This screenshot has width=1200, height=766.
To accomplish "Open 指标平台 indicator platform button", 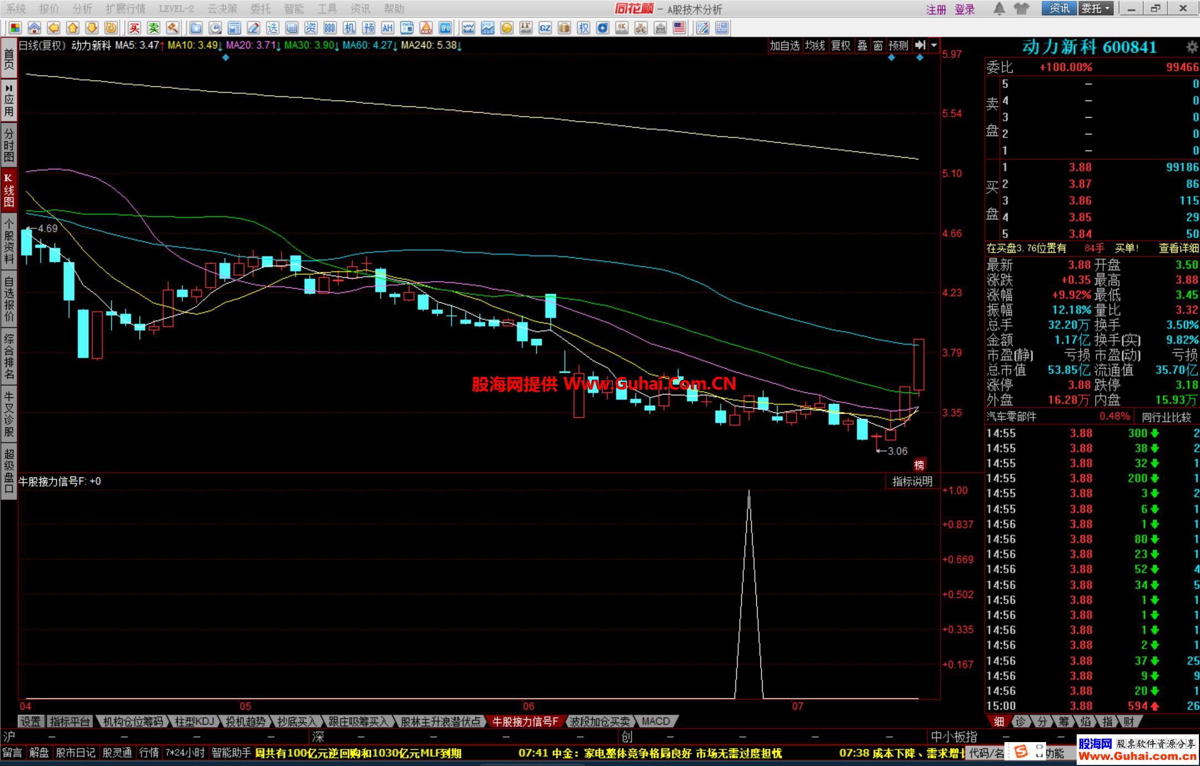I will tap(69, 722).
